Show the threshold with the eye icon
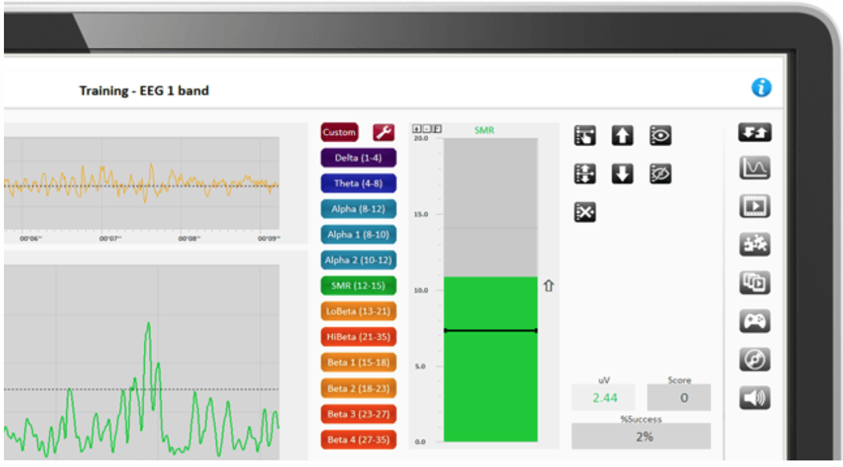This screenshot has width=843, height=467. pos(661,136)
